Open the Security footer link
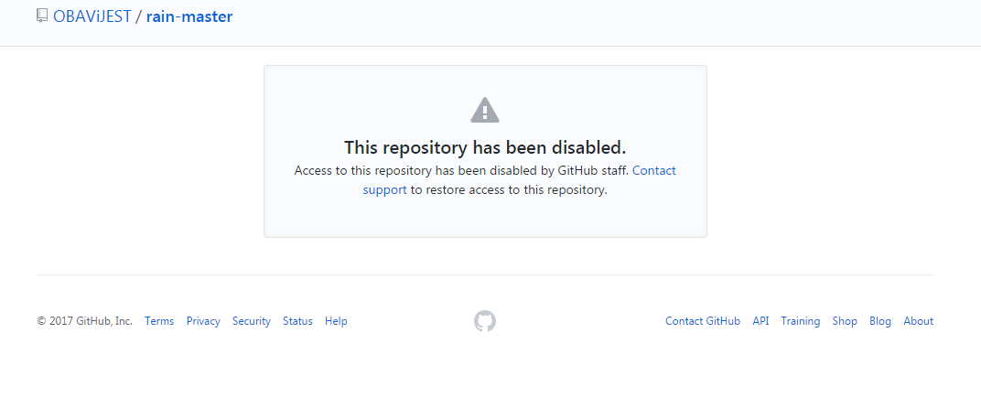The image size is (981, 419). coord(252,321)
